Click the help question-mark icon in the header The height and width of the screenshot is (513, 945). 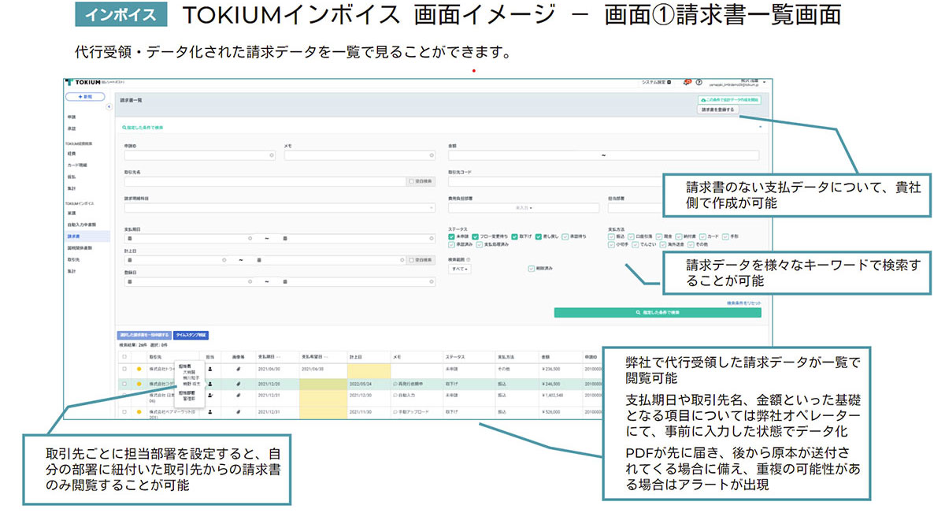point(700,80)
